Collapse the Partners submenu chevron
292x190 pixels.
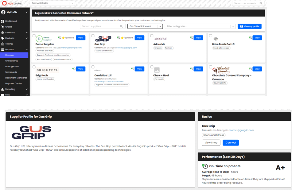click(x=27, y=49)
